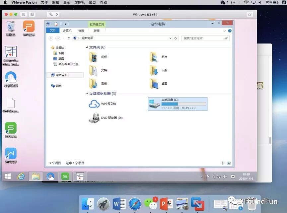
Task: Click VMware toolbar forward chevron
Action: click(x=57, y=14)
